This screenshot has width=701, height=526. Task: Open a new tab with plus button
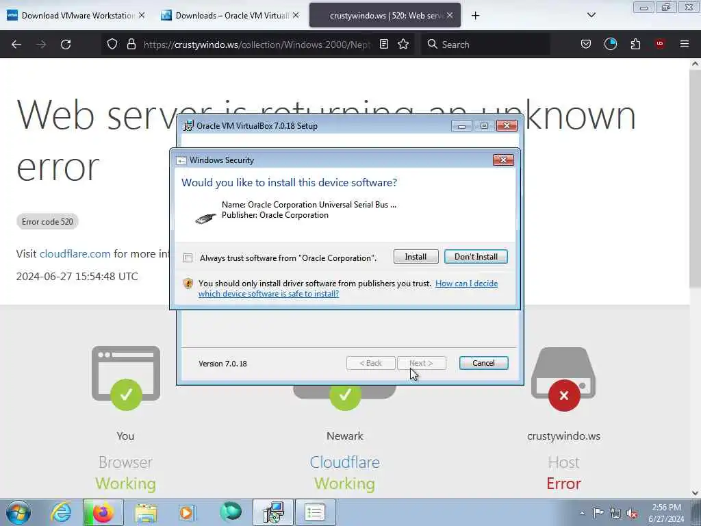pyautogui.click(x=475, y=16)
